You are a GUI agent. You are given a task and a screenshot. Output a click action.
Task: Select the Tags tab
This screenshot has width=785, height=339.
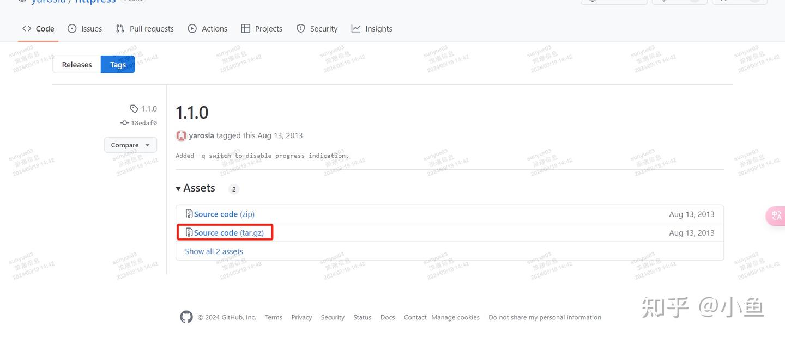(118, 65)
